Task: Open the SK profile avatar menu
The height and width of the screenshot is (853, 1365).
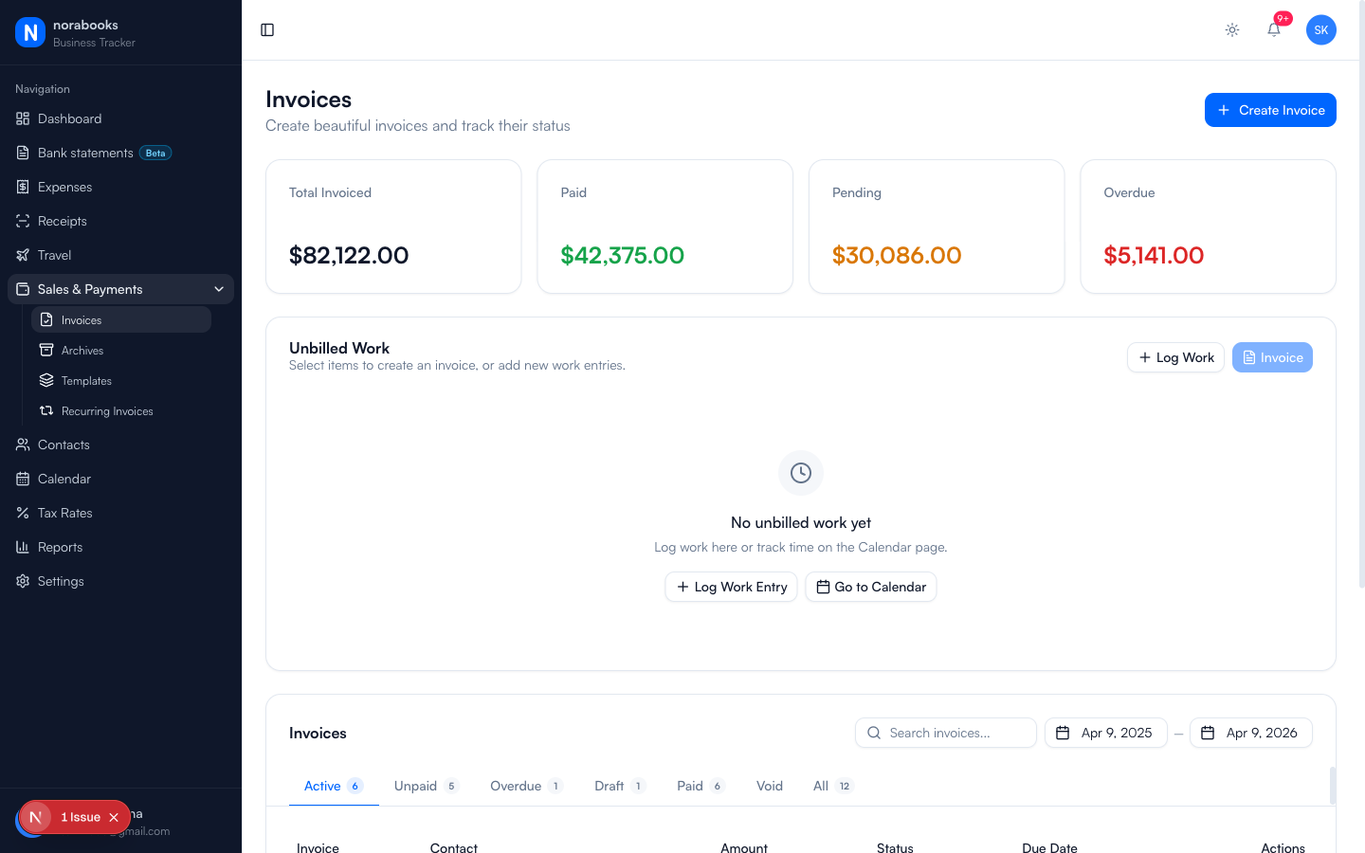Action: (1321, 29)
